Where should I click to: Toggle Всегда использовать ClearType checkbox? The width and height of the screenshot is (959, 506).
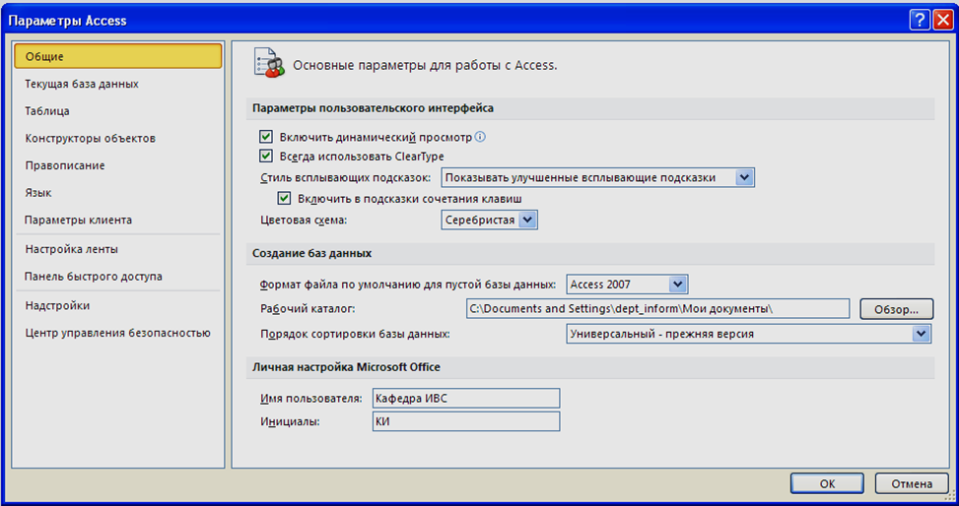[266, 157]
